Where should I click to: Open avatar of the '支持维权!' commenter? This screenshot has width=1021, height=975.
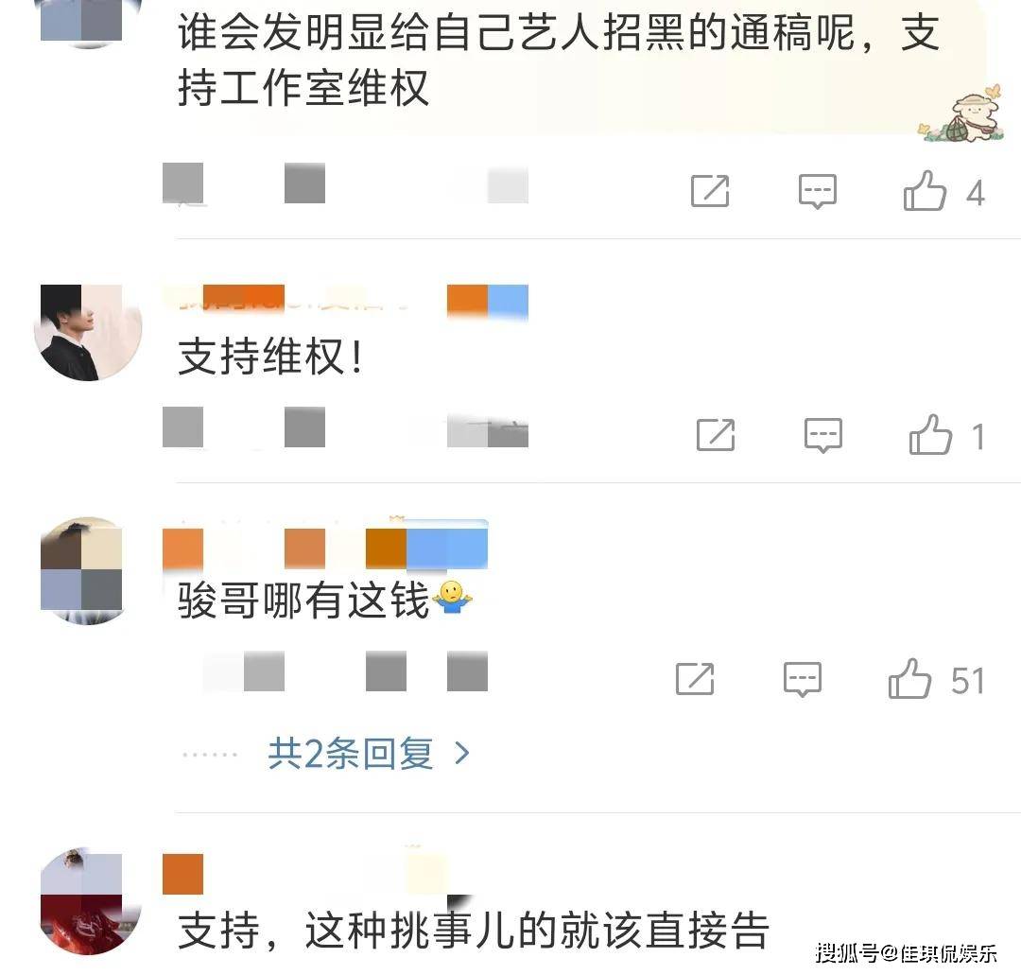88,332
